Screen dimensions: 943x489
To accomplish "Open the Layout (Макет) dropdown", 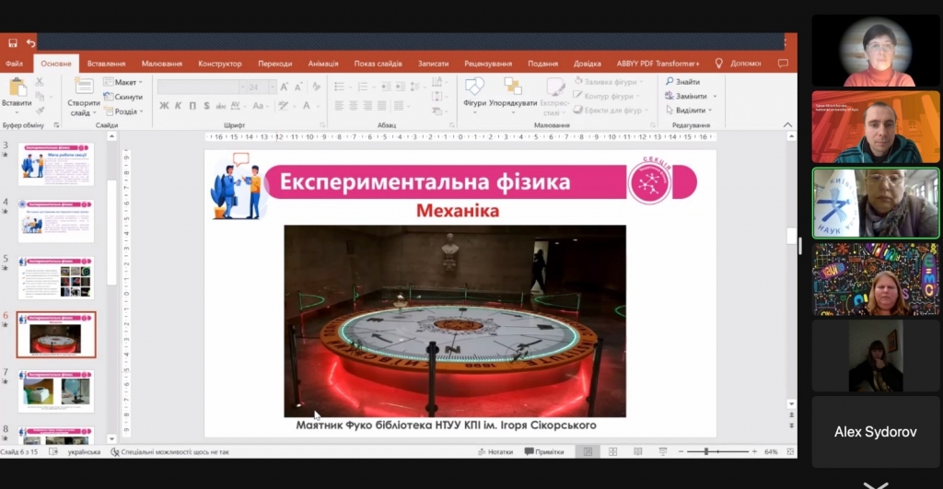I will point(124,82).
